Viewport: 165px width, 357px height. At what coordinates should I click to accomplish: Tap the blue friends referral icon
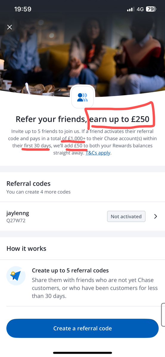[82, 97]
